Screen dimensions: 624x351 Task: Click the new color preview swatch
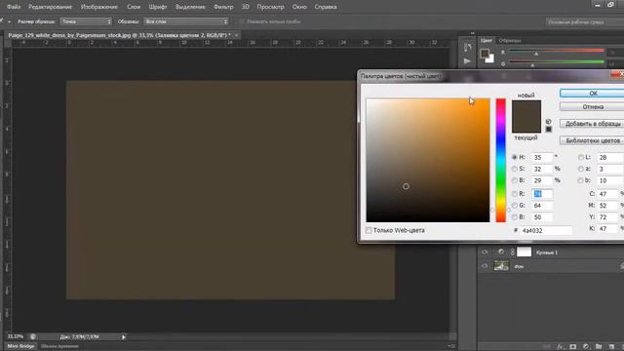coord(526,108)
